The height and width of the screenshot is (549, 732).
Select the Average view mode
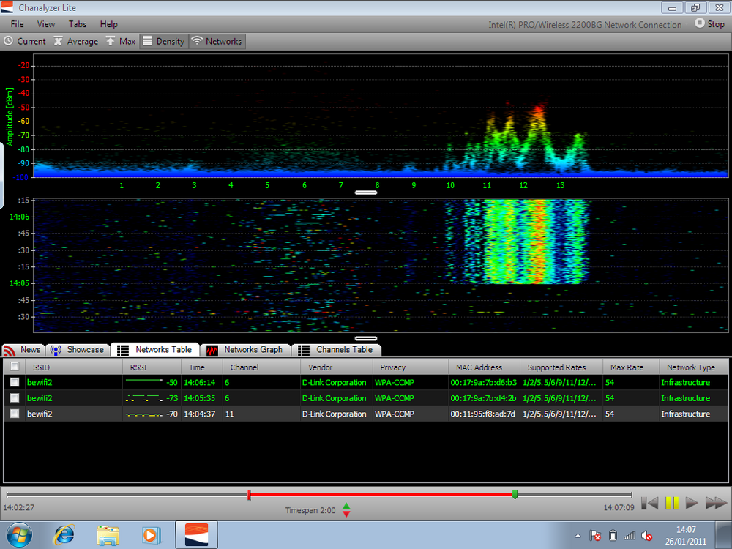click(x=75, y=41)
